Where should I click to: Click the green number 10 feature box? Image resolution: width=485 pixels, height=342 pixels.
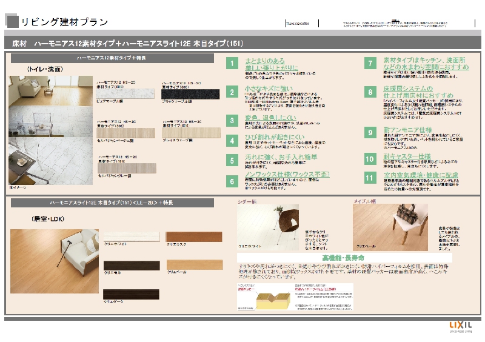point(370,159)
